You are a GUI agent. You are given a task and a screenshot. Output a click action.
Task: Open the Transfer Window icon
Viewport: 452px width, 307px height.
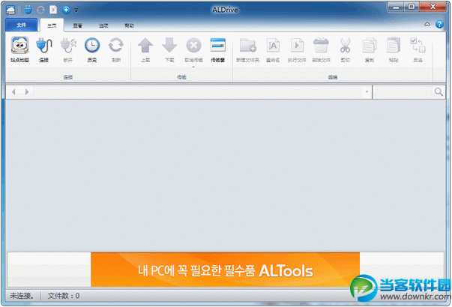pyautogui.click(x=217, y=45)
